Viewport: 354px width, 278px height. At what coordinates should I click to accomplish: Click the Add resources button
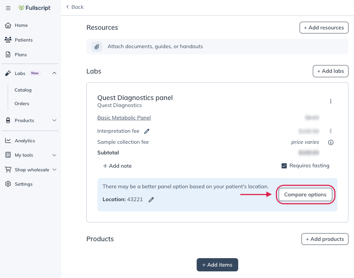coord(324,28)
